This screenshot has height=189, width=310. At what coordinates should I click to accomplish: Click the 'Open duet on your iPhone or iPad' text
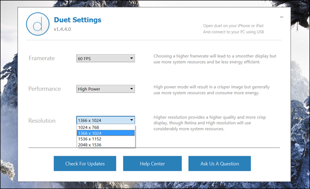(233, 26)
